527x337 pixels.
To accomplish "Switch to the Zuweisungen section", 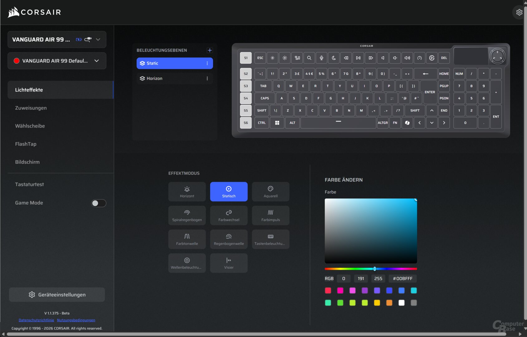I will (x=31, y=108).
